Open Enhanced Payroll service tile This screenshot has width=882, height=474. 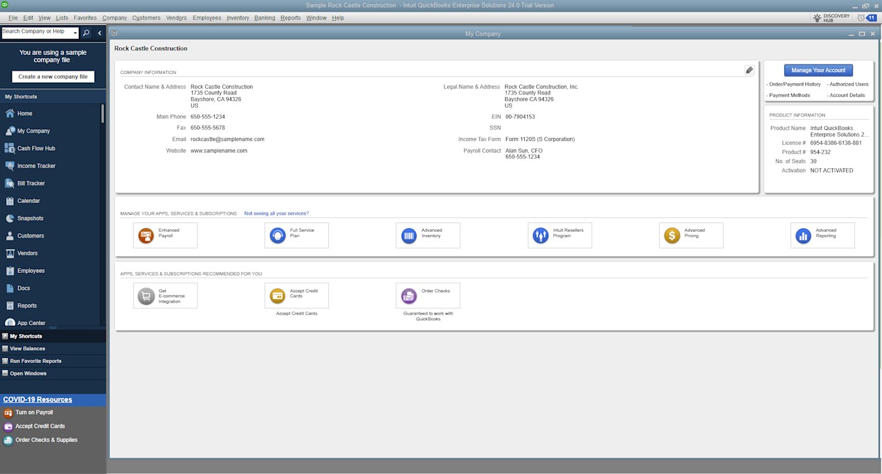(165, 235)
